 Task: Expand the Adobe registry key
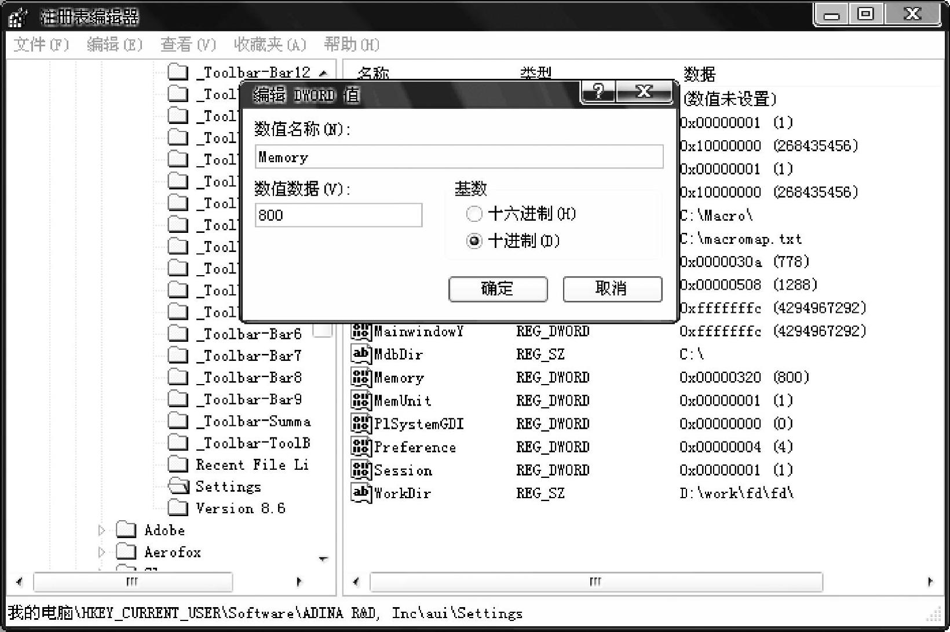pos(102,530)
